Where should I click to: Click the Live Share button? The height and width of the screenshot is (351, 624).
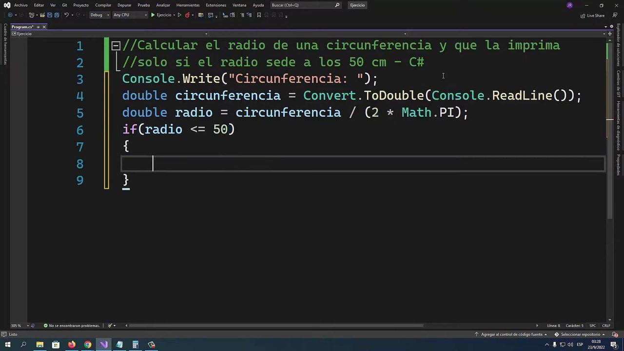(x=592, y=16)
